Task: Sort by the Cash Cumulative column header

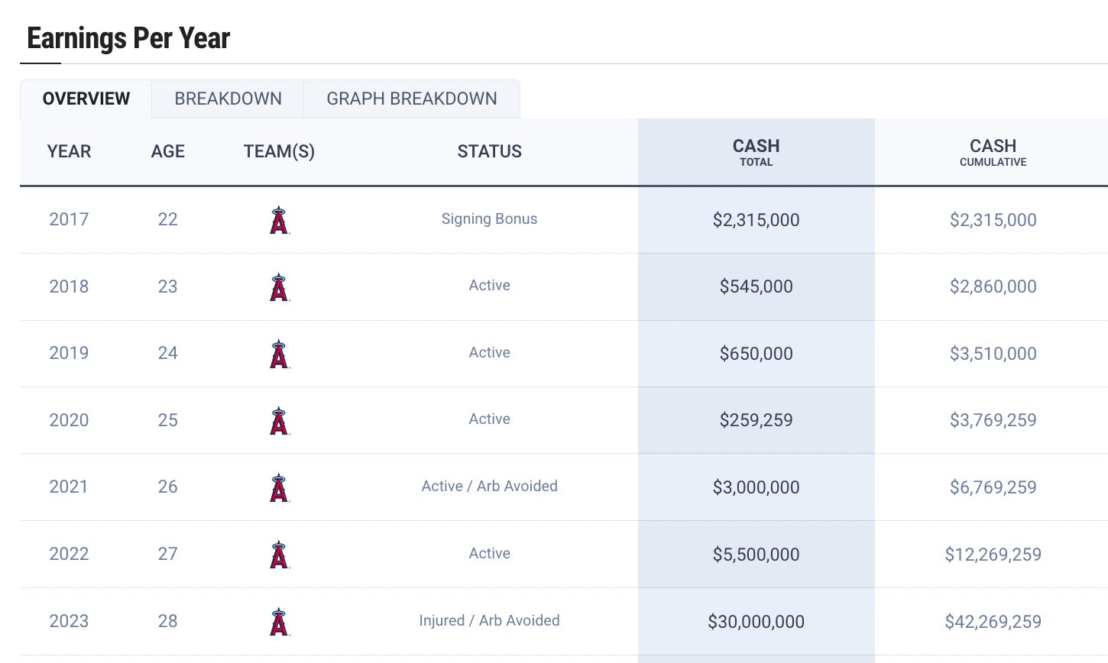Action: [993, 151]
